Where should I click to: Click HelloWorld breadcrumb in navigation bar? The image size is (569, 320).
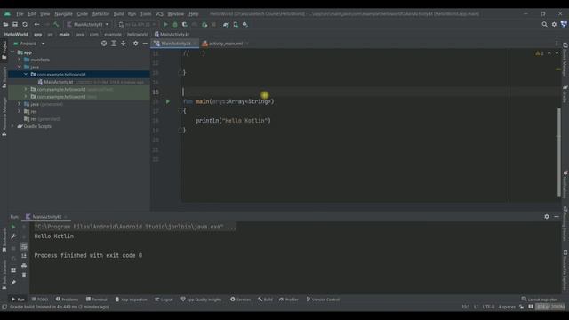click(16, 34)
